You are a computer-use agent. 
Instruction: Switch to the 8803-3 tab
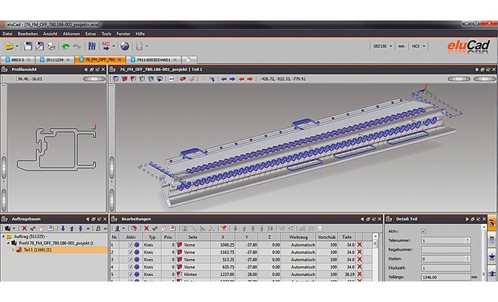pos(17,60)
